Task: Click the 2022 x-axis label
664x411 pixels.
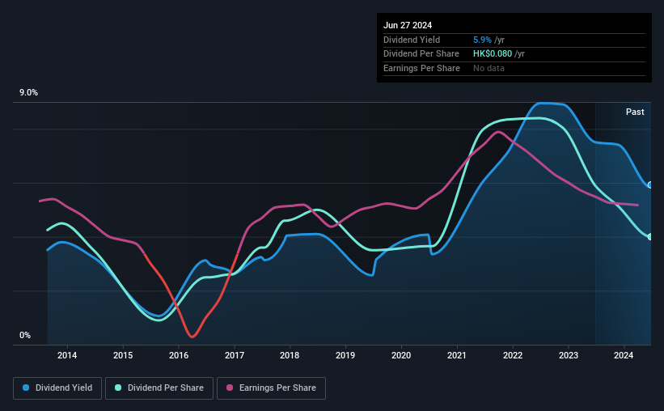Action: pos(513,355)
